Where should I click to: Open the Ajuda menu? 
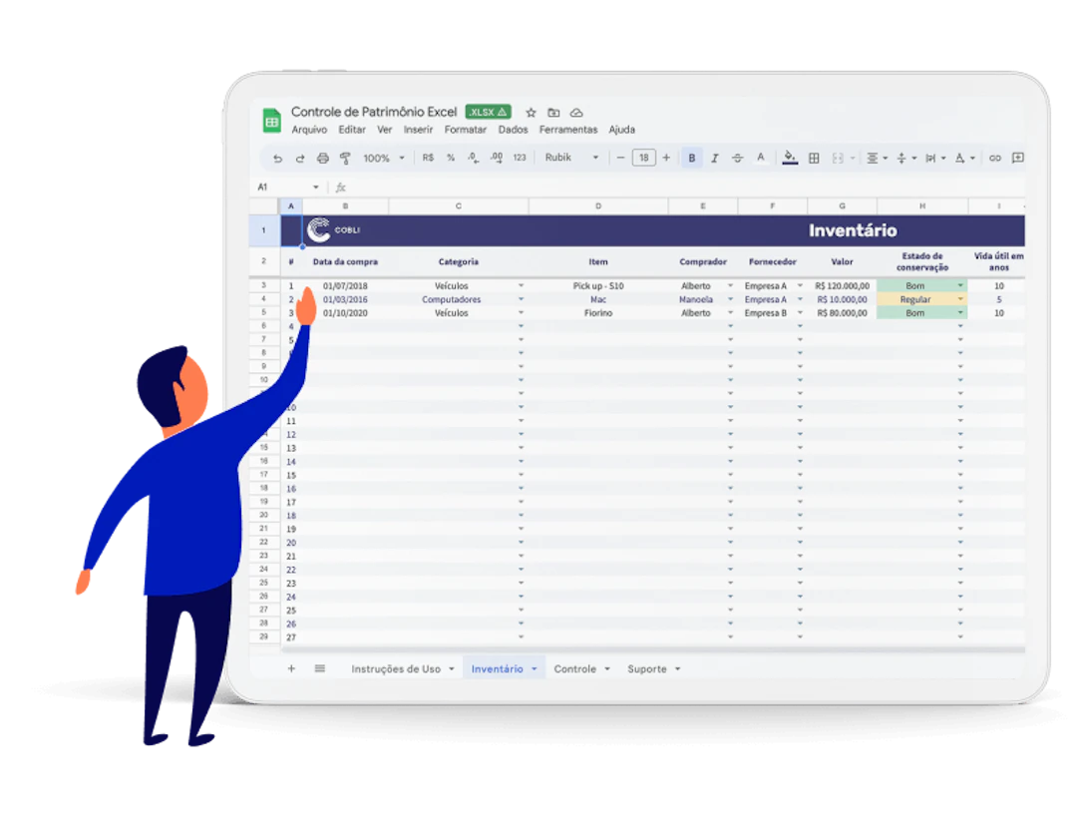[x=621, y=130]
